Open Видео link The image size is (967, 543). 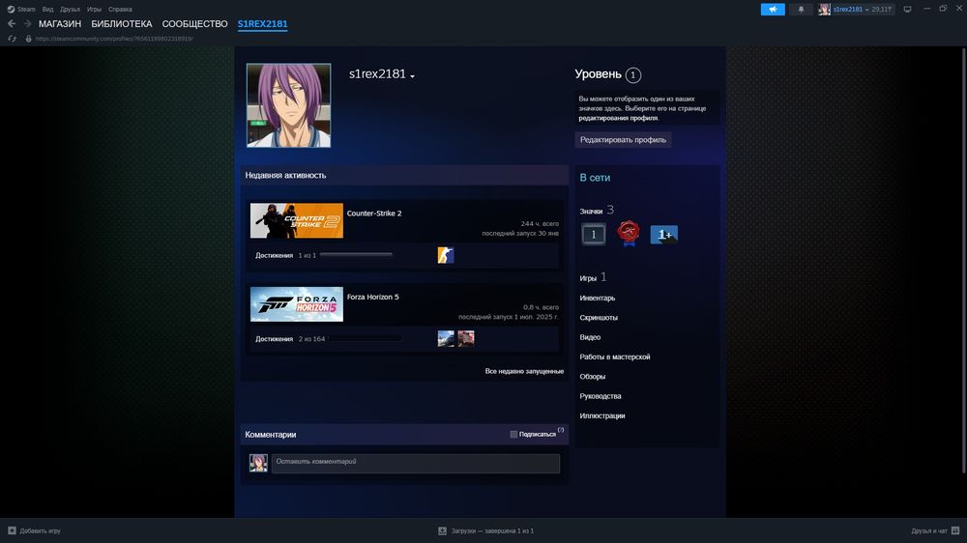point(590,337)
